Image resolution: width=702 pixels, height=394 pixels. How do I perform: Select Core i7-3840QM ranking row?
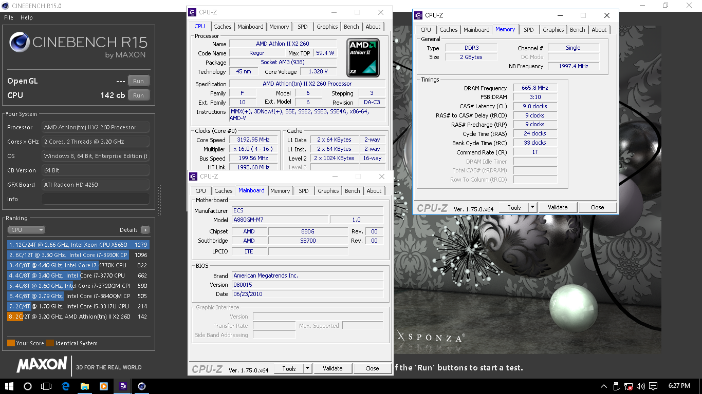pyautogui.click(x=78, y=296)
